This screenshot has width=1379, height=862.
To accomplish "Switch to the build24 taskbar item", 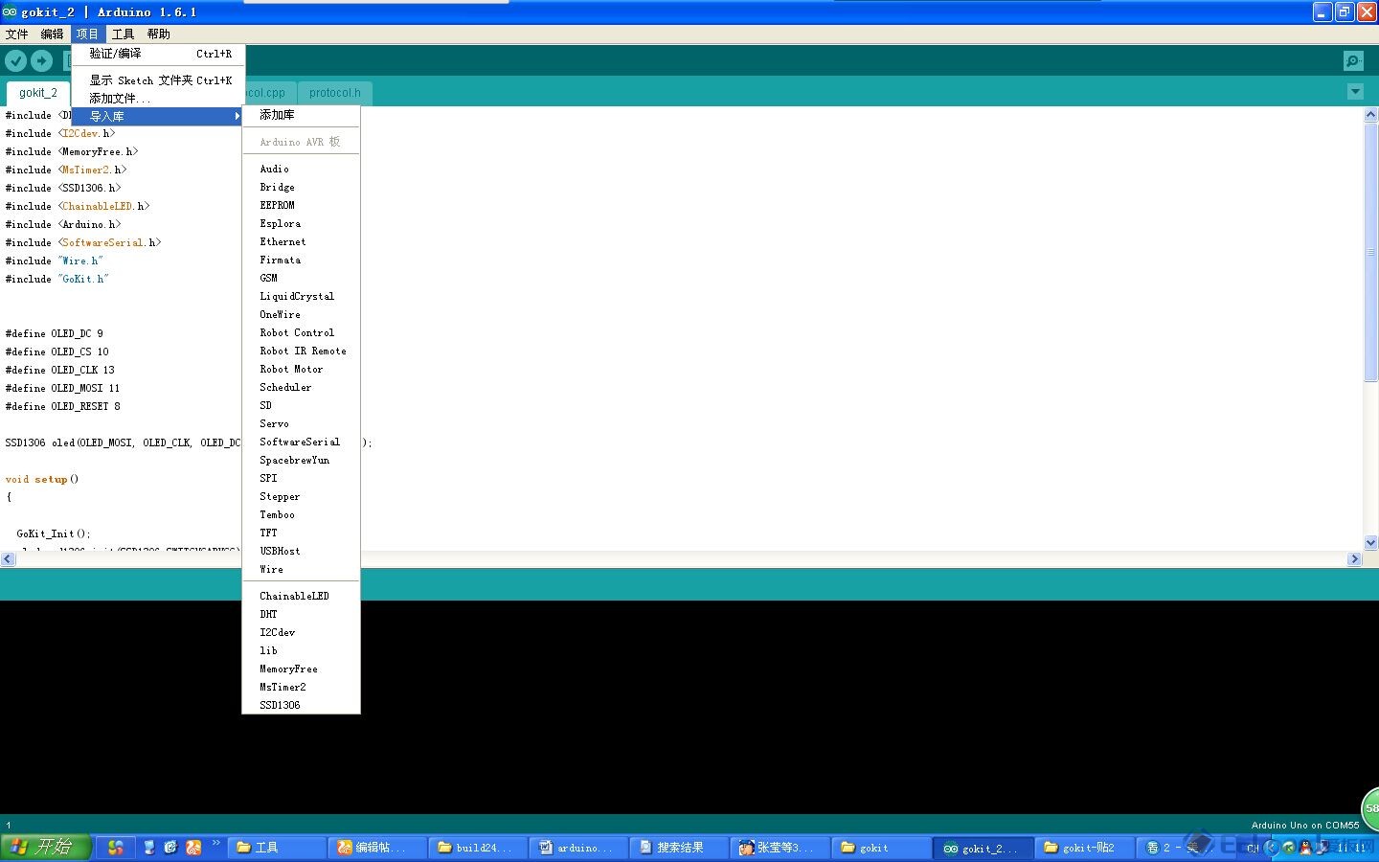I will pos(479,848).
